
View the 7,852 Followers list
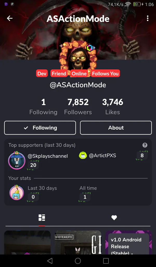pos(78,106)
